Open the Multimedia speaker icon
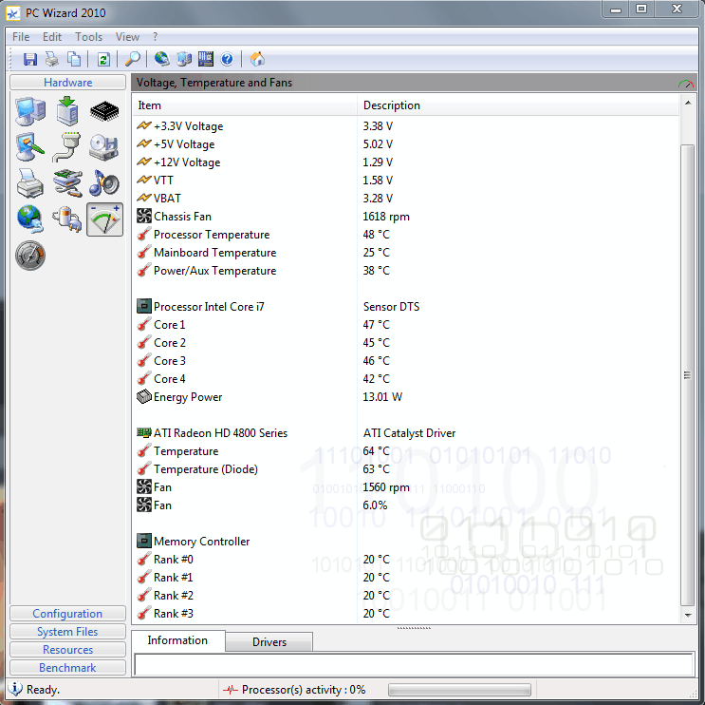This screenshot has width=705, height=705. point(104,183)
